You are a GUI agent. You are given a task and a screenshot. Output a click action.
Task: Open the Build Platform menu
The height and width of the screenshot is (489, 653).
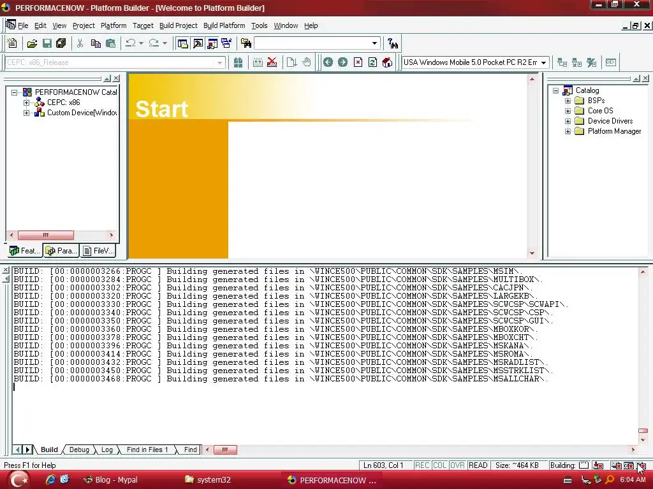click(224, 25)
